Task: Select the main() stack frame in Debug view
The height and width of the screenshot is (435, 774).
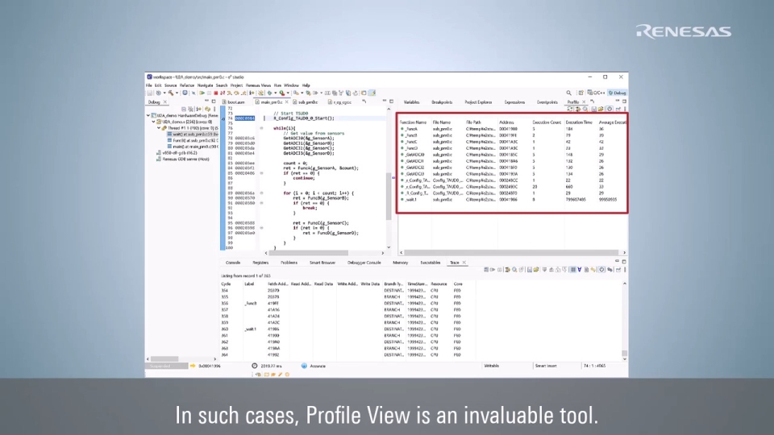Action: click(x=193, y=147)
